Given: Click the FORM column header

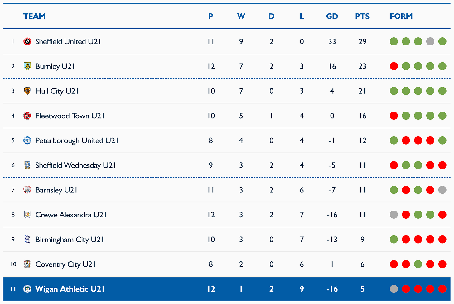Looking at the screenshot, I should tap(401, 16).
